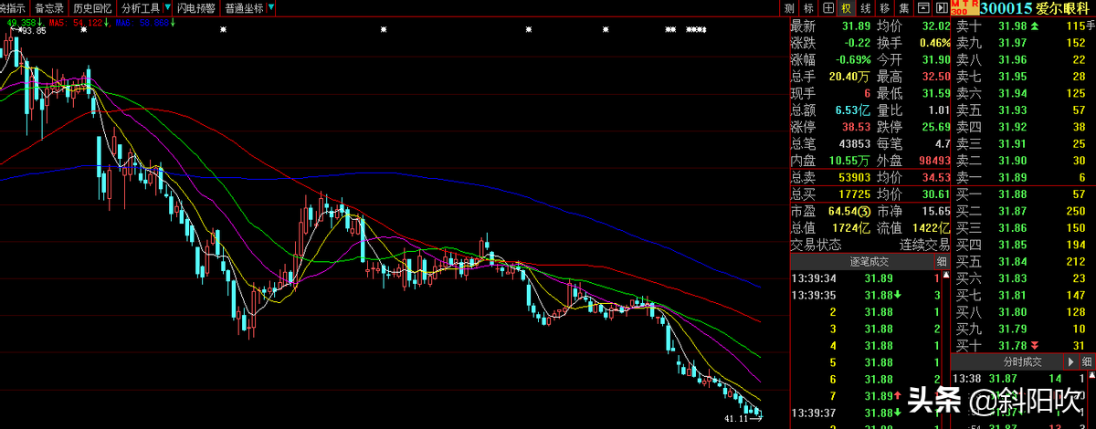Click the 总值 value 1724亿
This screenshot has width=1096, height=429.
tap(851, 227)
